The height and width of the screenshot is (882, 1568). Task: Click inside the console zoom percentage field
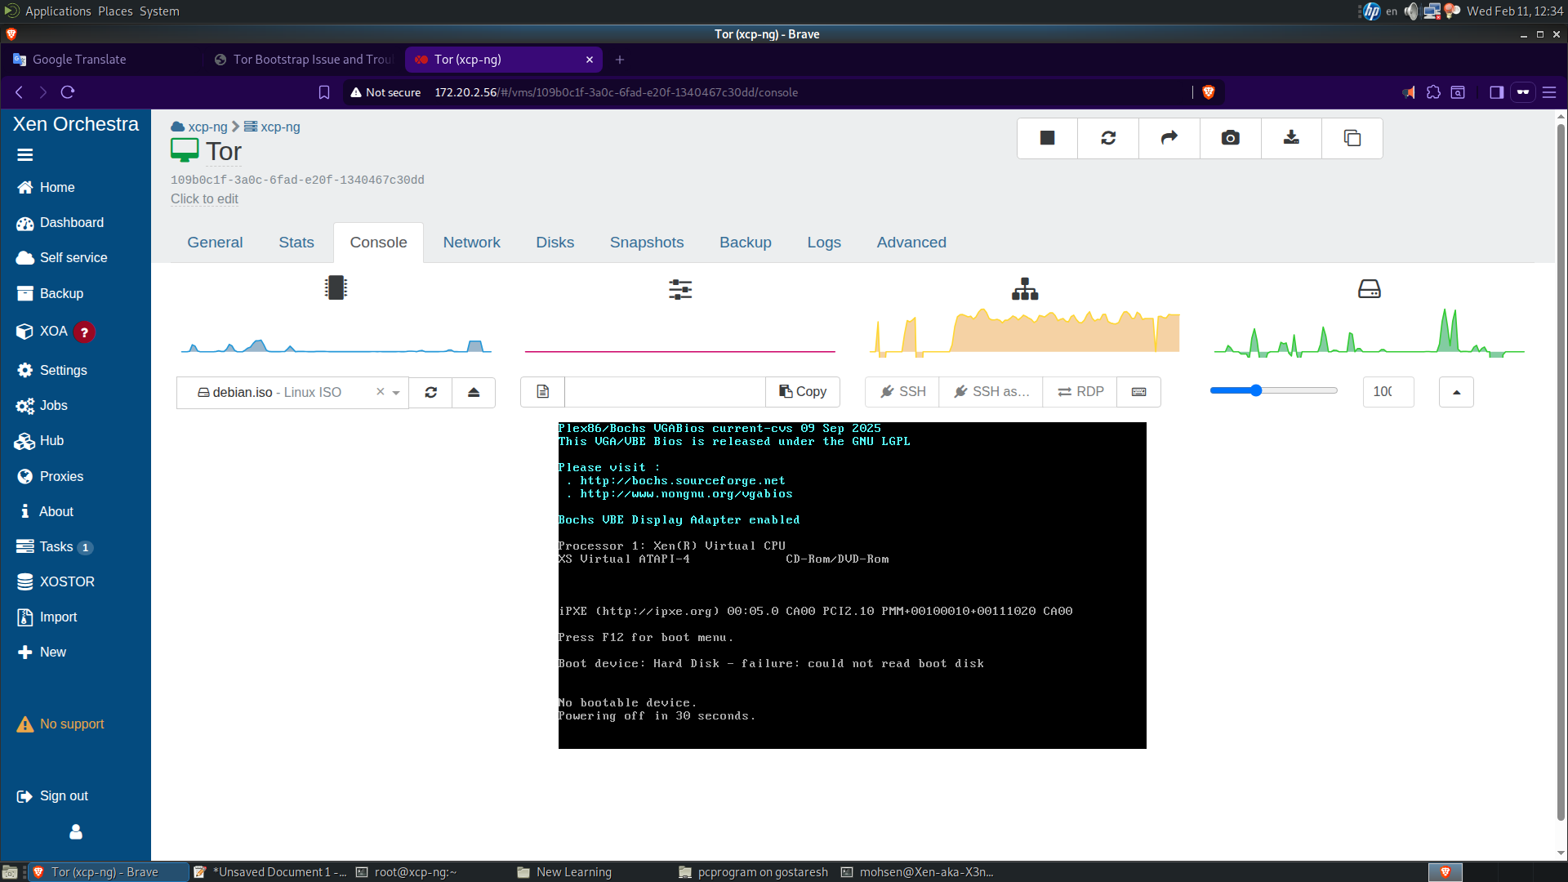pos(1388,392)
